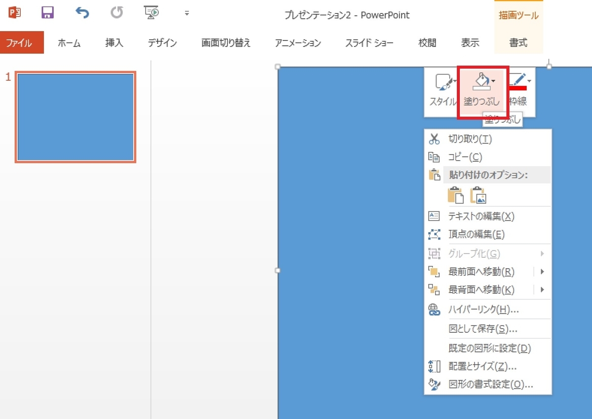Choose 図として保存(S)...
This screenshot has width=592, height=419.
click(x=487, y=329)
